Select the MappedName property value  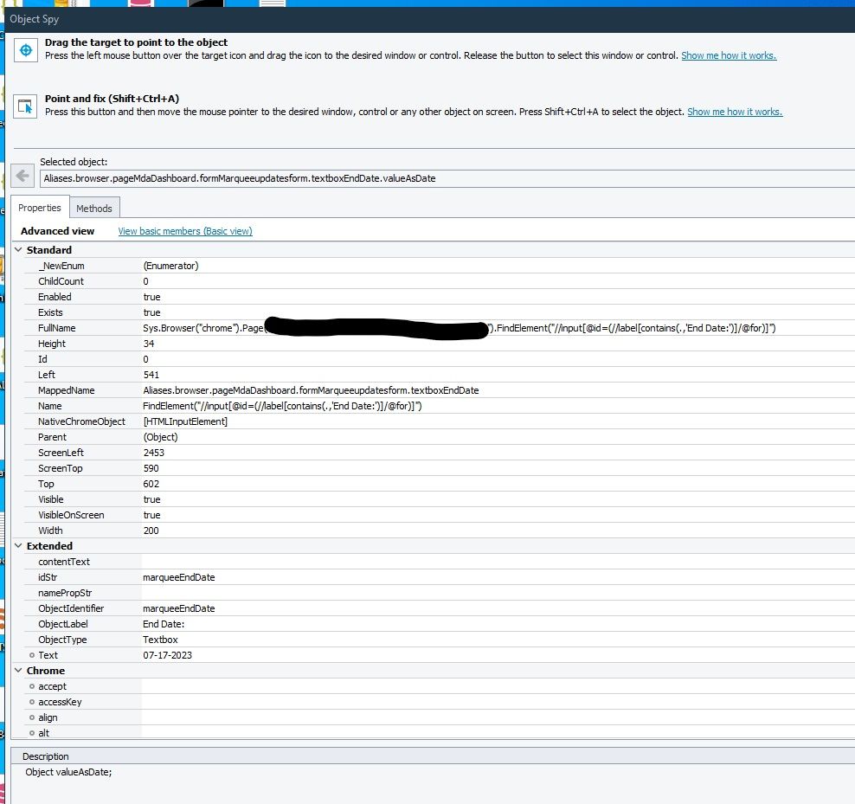(x=311, y=390)
